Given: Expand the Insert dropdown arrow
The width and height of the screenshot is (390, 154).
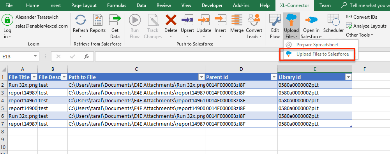Looking at the screenshot, I should tap(220, 37).
